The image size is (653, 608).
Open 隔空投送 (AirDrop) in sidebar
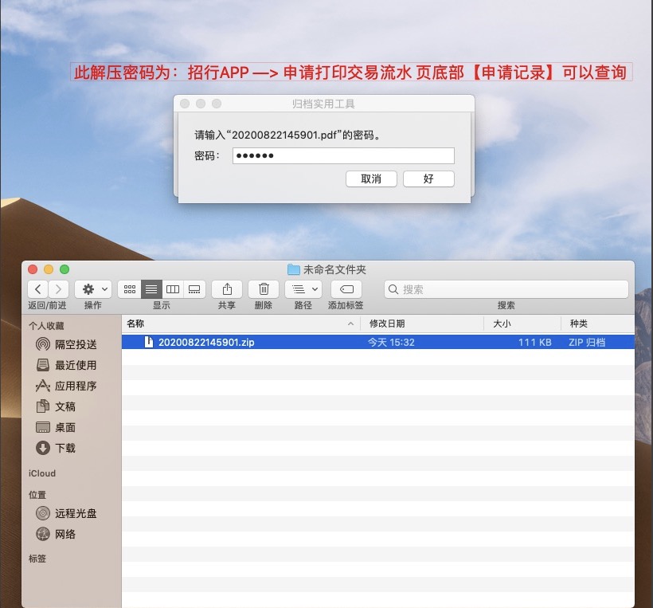76,344
